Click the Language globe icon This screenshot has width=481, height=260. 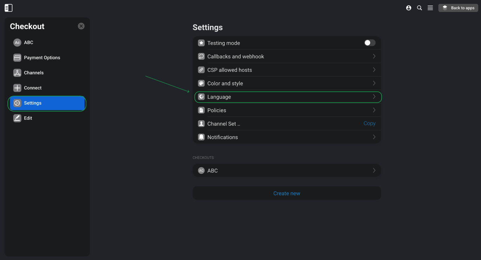(201, 97)
